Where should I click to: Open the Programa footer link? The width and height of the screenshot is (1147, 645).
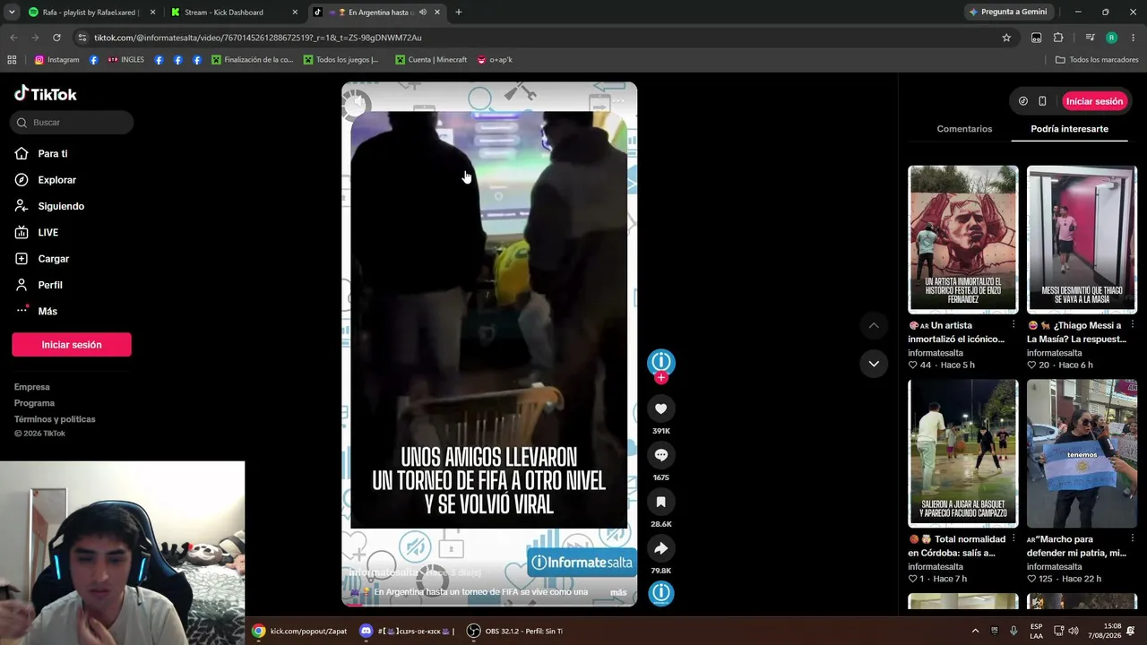(34, 403)
